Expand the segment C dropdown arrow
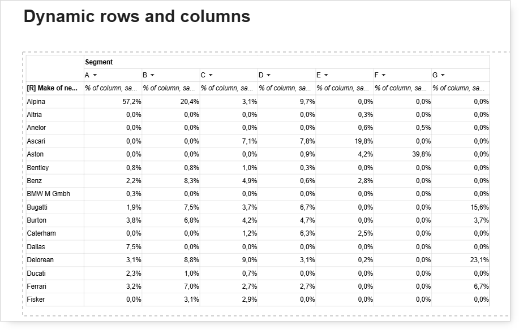This screenshot has height=330, width=519. (x=211, y=75)
